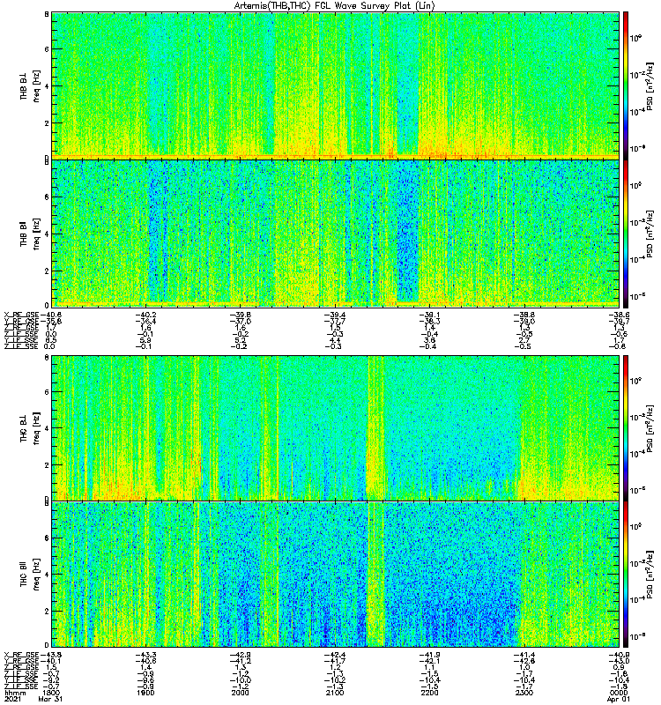This screenshot has height=705, width=661.
Task: Click the '2100' time label
Action: 335,693
